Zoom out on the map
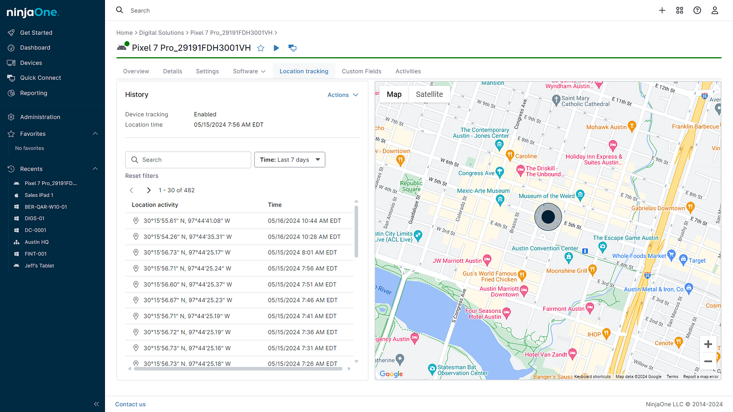The image size is (733, 412). (708, 361)
